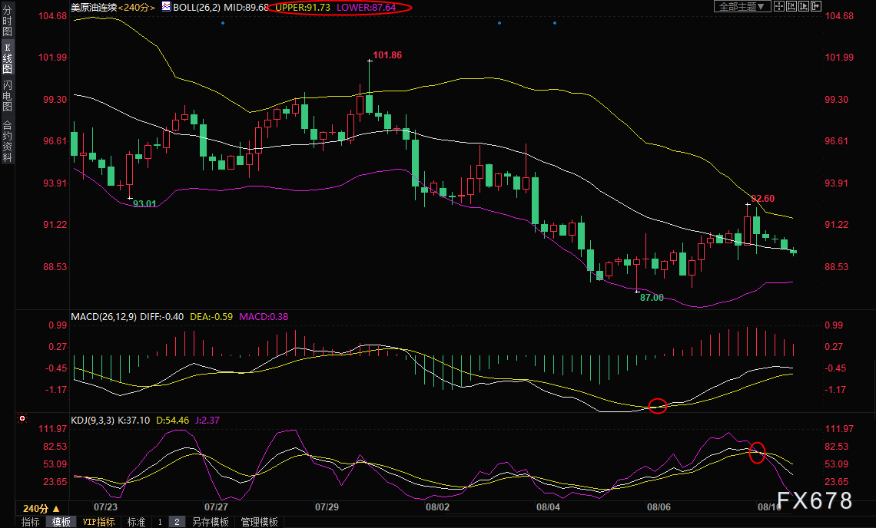This screenshot has width=876, height=528.
Task: Click the 101.86 high price label
Action: (x=387, y=54)
